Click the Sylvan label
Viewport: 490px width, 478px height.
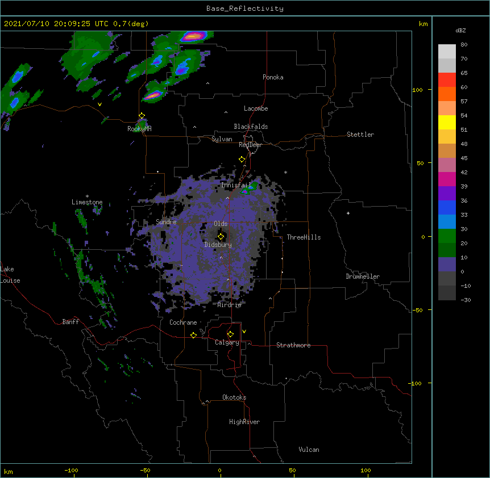click(222, 139)
